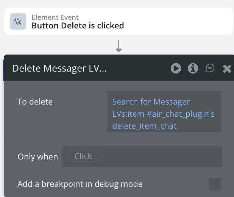Viewport: 234px width, 197px height.
Task: Enable the debug mode breakpoint checkbox
Action: pos(215,184)
